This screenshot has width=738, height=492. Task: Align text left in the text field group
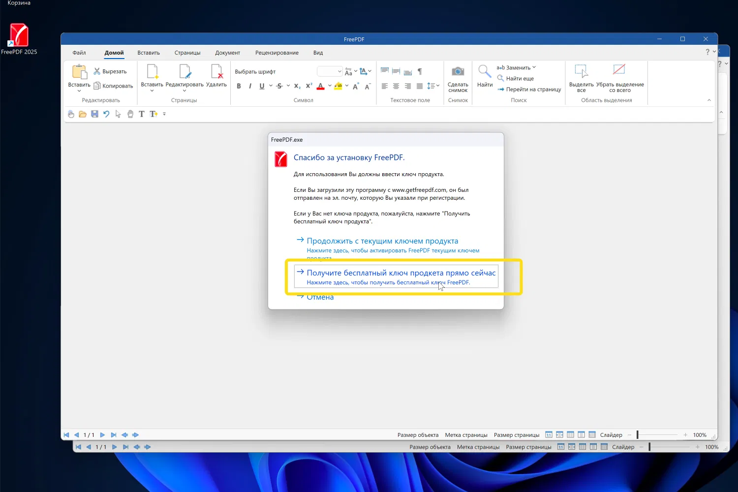coord(385,86)
